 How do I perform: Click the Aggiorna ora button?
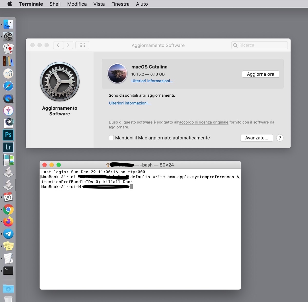(x=261, y=74)
